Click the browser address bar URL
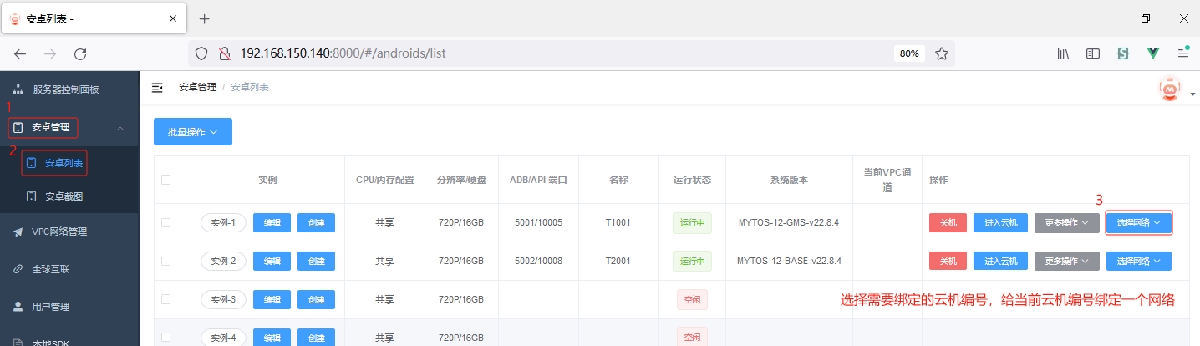This screenshot has width=1200, height=346. [x=343, y=53]
